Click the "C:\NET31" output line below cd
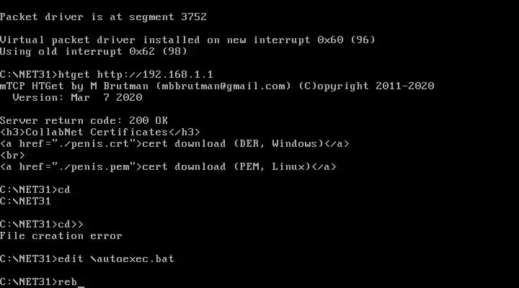This screenshot has height=288, width=519. tap(25, 201)
